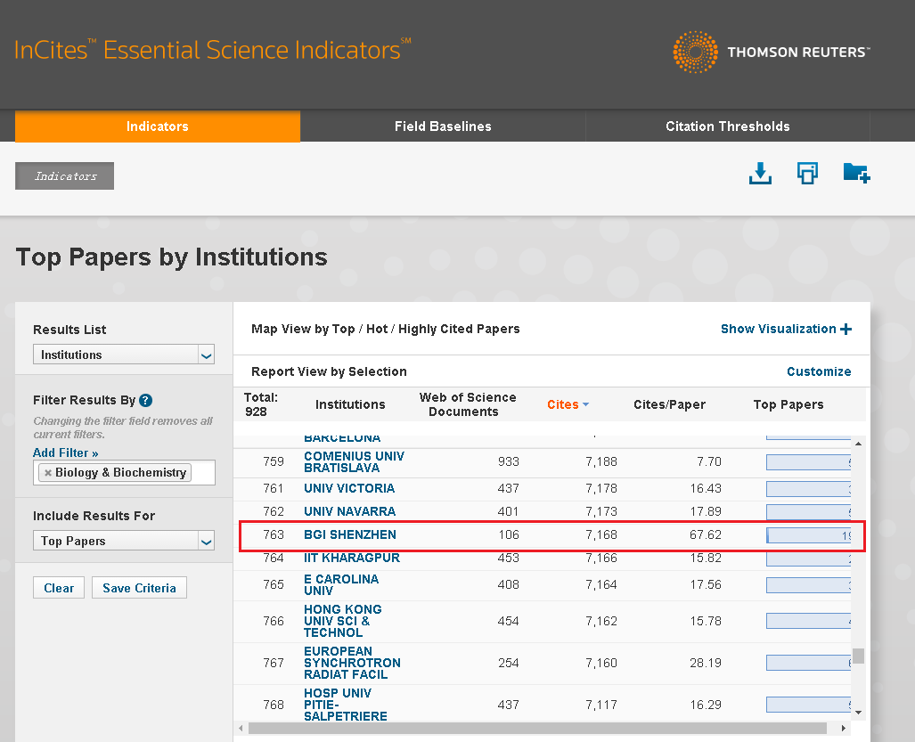This screenshot has width=915, height=742.
Task: Click UNIV VICTORIA Top Papers bar
Action: pos(808,489)
